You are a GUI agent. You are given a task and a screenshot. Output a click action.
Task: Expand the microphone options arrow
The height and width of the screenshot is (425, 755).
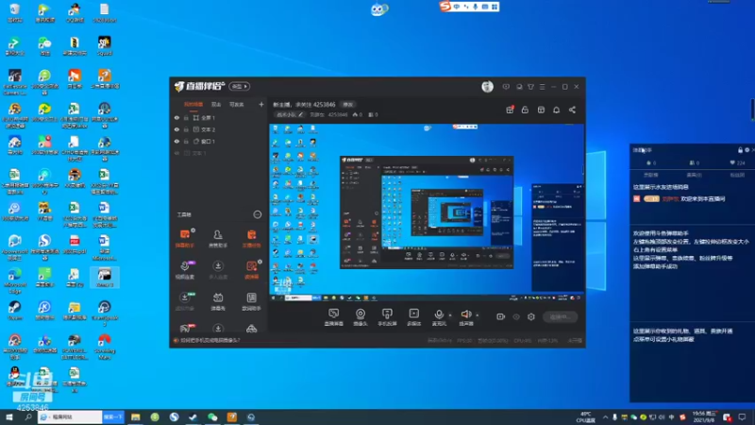pyautogui.click(x=450, y=315)
